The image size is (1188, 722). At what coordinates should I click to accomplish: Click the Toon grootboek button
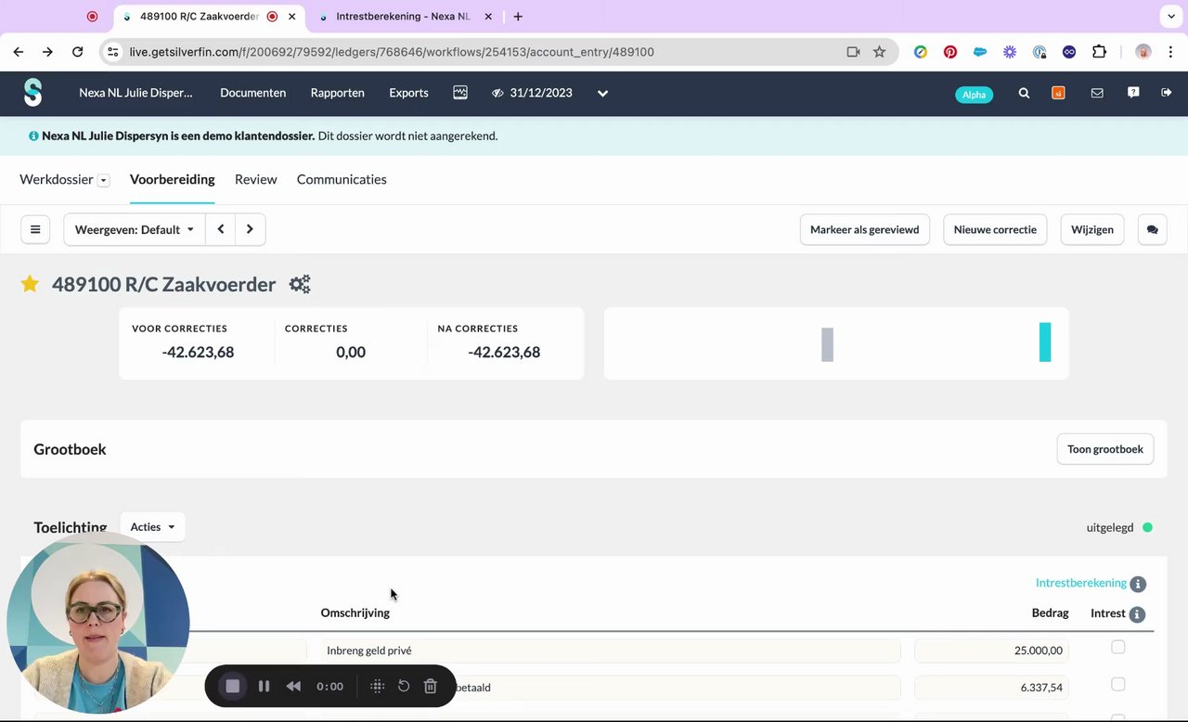coord(1105,449)
